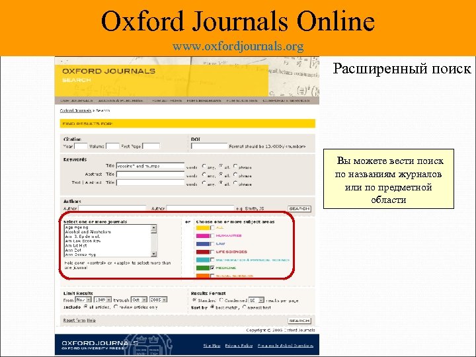Viewport: 476px width, 357px height.
Task: Select Standard results format radio
Action: pyautogui.click(x=194, y=300)
